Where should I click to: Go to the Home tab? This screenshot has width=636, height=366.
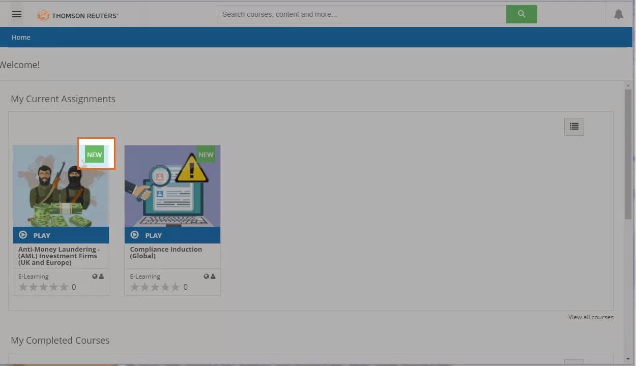(x=21, y=37)
